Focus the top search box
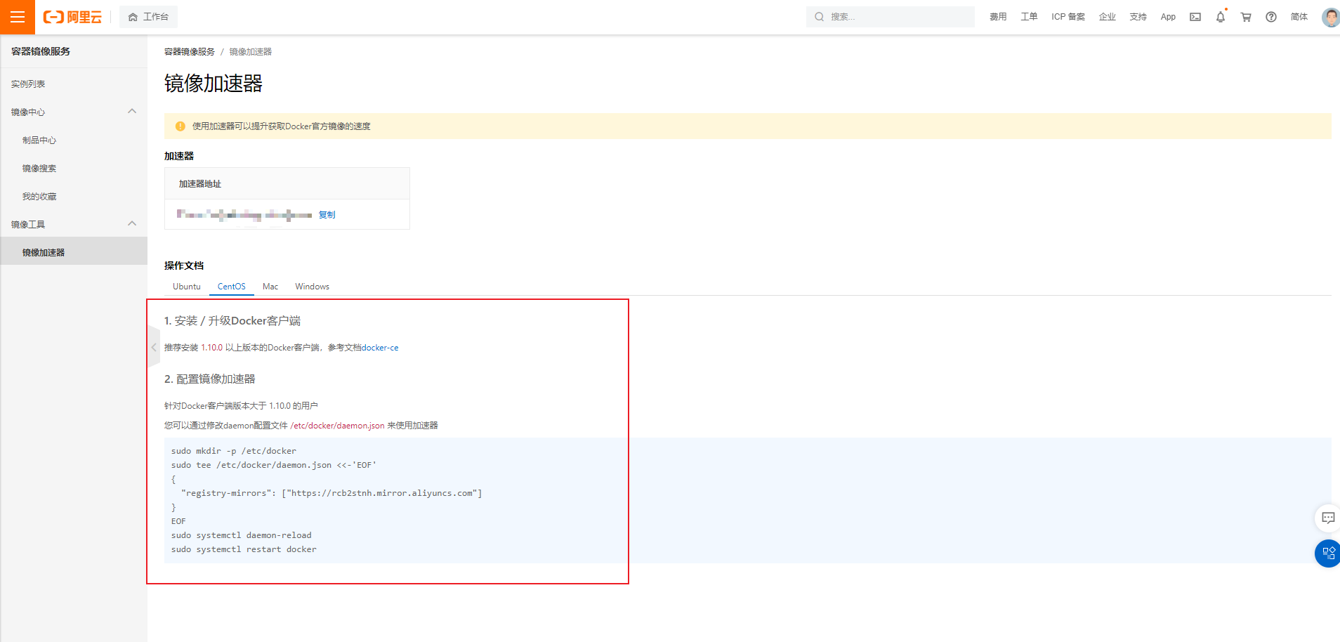The image size is (1340, 642). click(890, 17)
